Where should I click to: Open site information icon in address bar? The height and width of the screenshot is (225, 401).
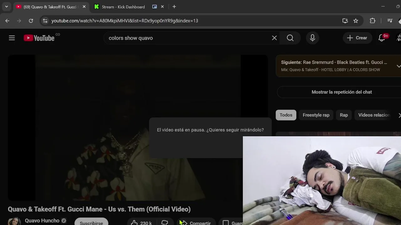point(45,21)
